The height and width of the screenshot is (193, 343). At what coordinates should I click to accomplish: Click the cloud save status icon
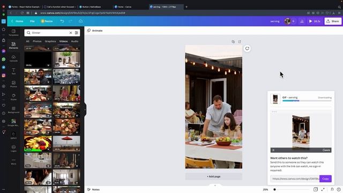pos(81,21)
